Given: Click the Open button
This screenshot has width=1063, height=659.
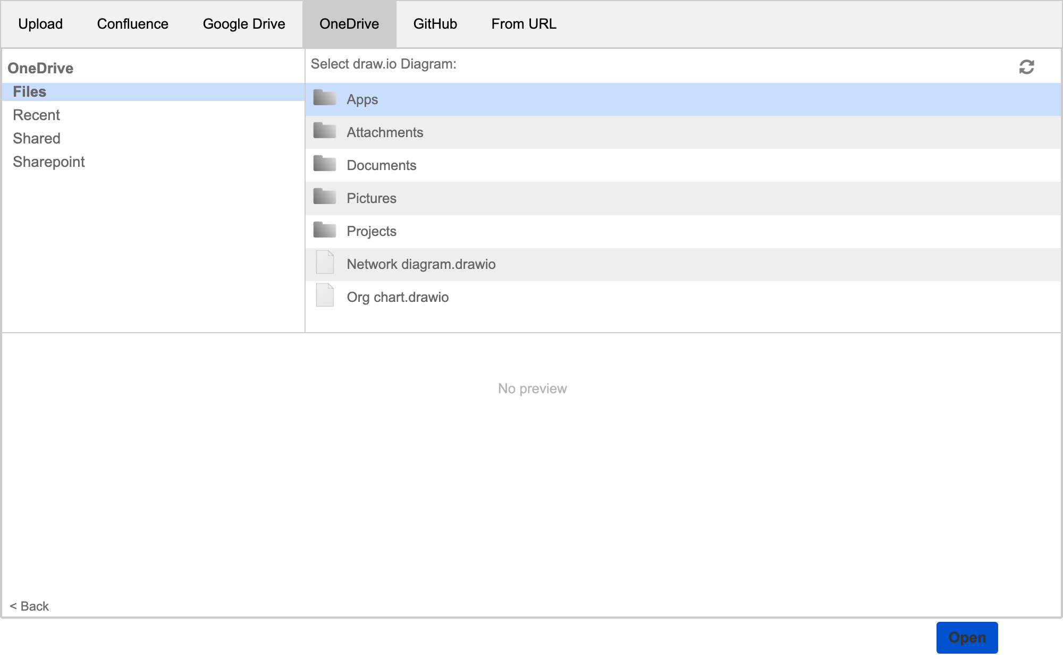Looking at the screenshot, I should pyautogui.click(x=967, y=638).
